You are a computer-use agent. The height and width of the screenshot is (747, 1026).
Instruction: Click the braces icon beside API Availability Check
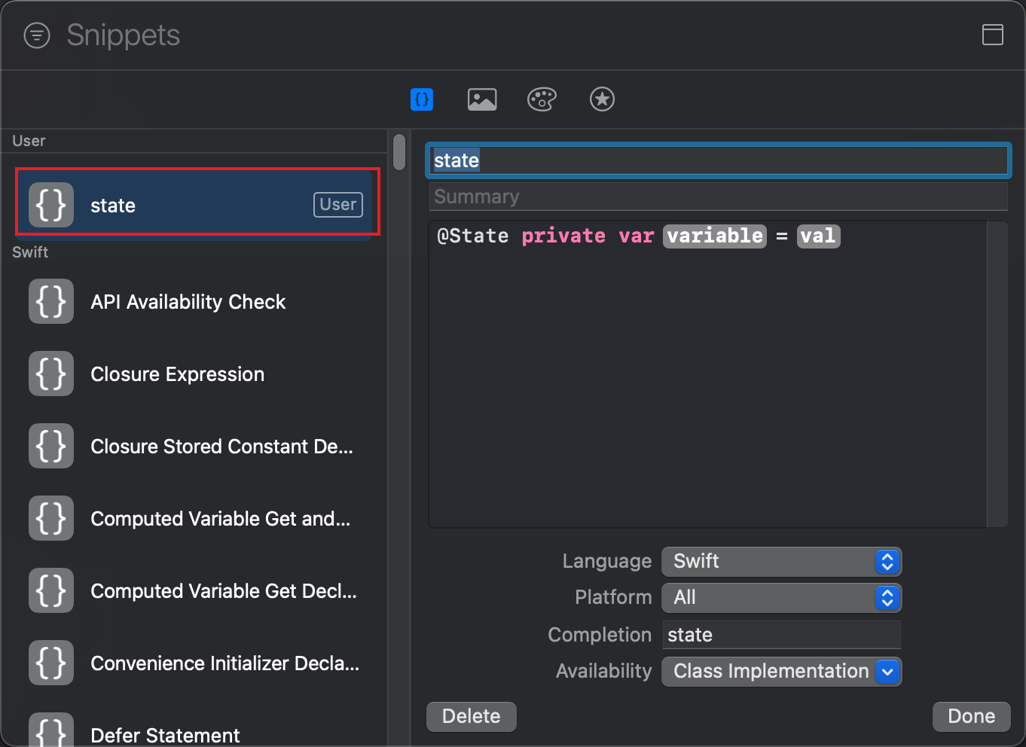tap(50, 301)
